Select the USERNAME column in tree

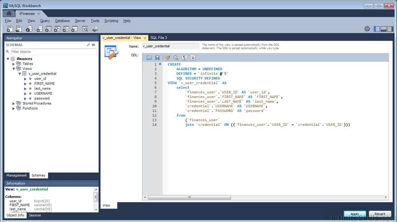point(43,93)
